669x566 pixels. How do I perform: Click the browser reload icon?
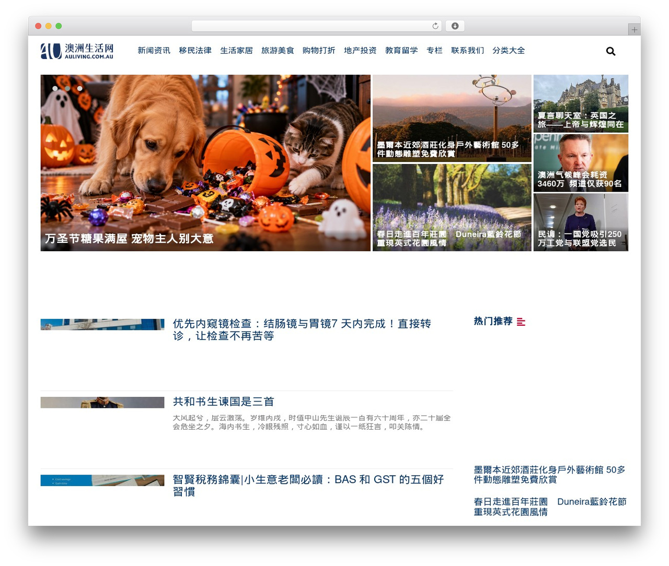[x=435, y=26]
